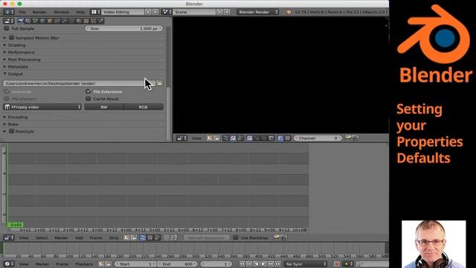Click the Play reverse button in timeline

click(256, 264)
